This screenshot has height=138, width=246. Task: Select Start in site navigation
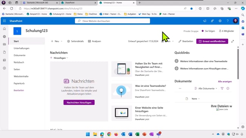(16, 41)
